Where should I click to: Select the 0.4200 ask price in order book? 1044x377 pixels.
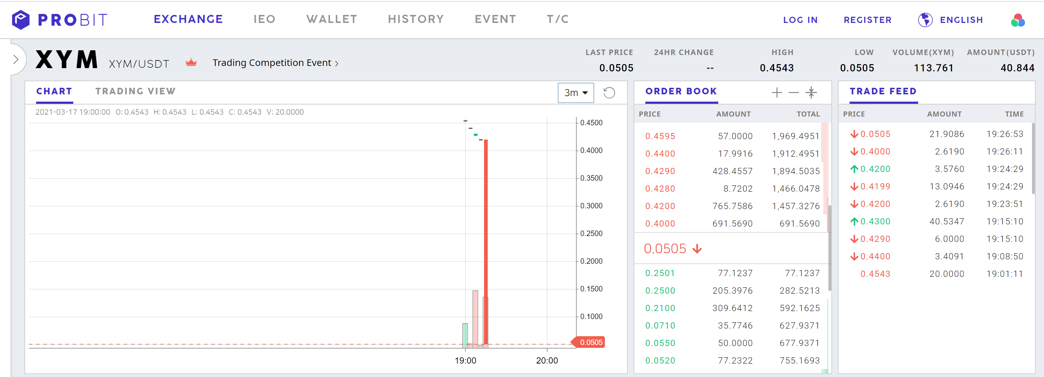coord(660,206)
